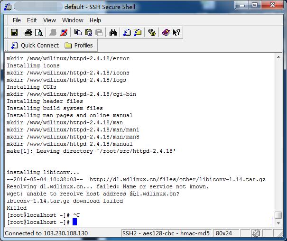
Task: Open Print Preview from the toolbar
Action: click(x=38, y=33)
